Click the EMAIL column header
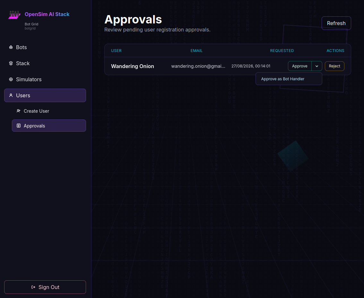 (x=196, y=51)
